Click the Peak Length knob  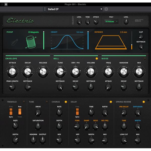point(12,87)
